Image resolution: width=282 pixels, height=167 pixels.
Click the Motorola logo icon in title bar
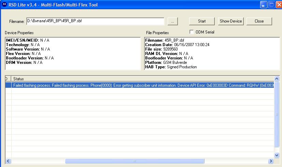click(x=4, y=4)
